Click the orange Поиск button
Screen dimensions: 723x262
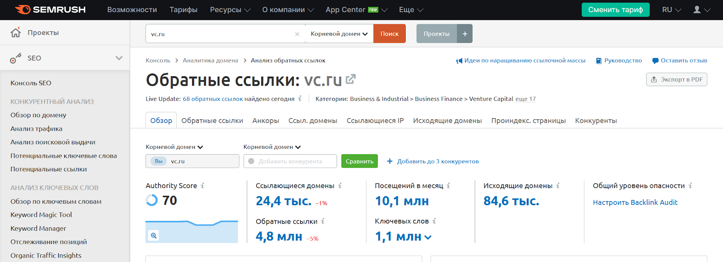tap(390, 34)
